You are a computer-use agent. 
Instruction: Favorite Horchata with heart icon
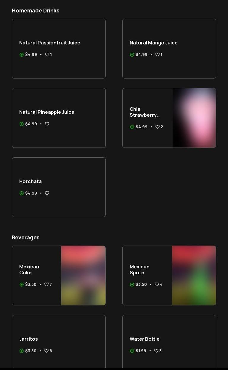click(x=47, y=193)
